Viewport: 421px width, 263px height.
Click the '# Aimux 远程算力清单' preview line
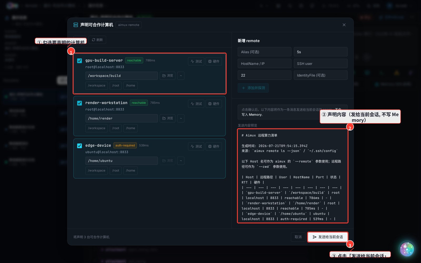click(259, 135)
